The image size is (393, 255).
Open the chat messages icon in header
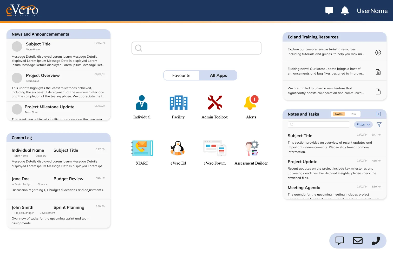point(329,11)
